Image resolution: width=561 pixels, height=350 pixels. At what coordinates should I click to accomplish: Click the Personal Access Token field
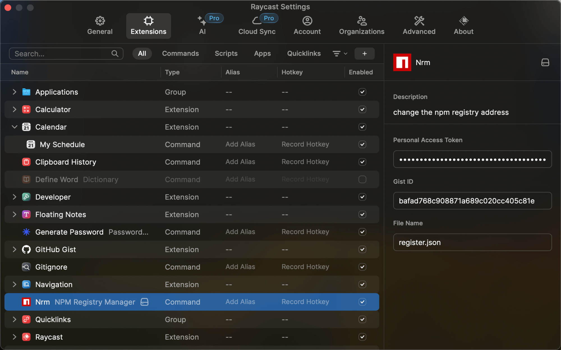[x=472, y=159]
